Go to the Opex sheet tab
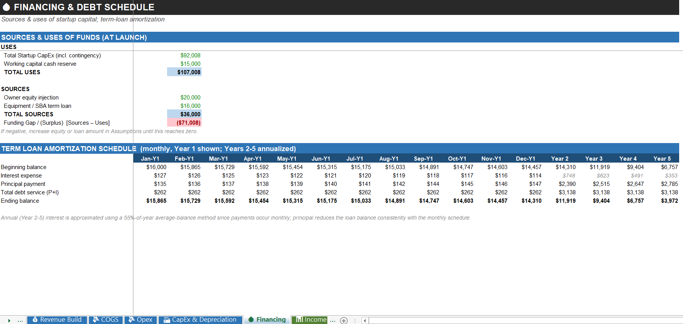The image size is (683, 324). (x=141, y=320)
